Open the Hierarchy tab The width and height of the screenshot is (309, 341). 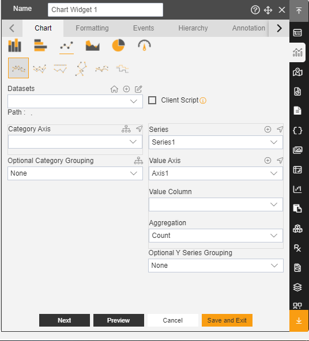coord(193,28)
